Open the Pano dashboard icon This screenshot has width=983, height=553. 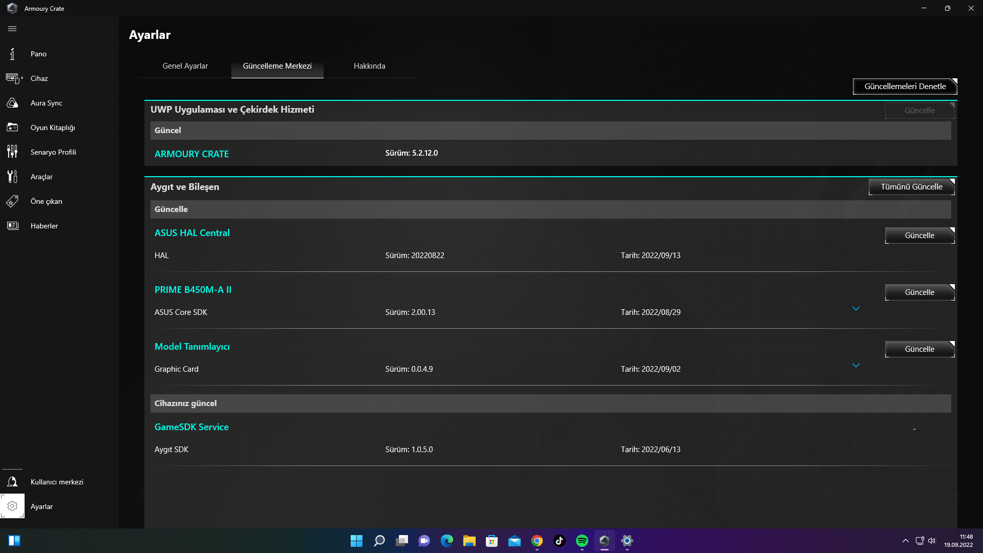pyautogui.click(x=12, y=54)
